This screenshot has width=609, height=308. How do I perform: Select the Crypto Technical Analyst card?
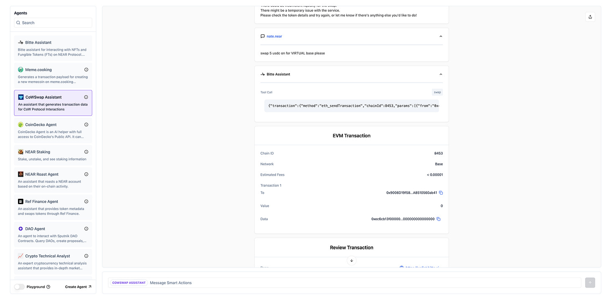point(53,262)
